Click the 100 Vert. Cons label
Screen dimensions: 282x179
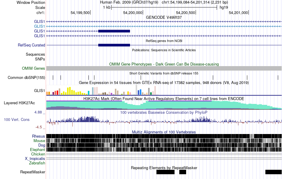[17, 120]
